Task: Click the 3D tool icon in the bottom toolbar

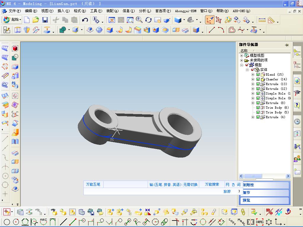Action: (269, 212)
